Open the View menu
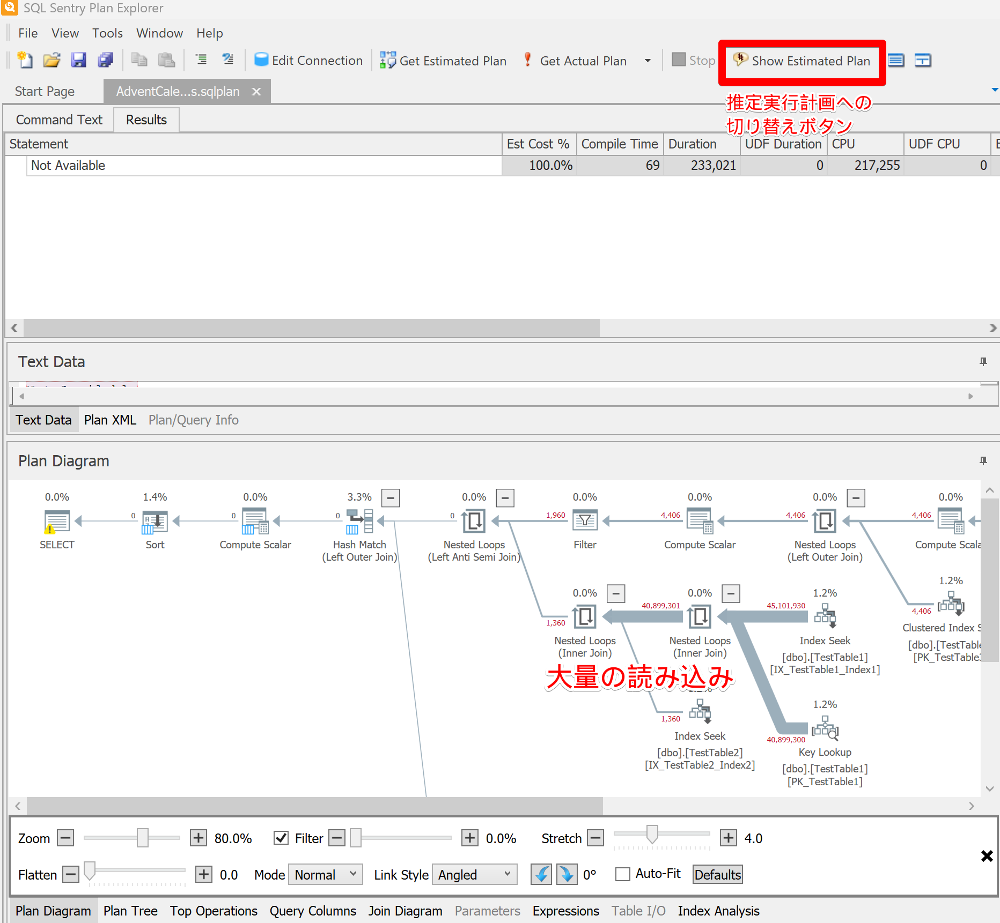 (65, 33)
